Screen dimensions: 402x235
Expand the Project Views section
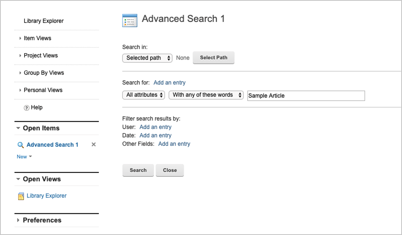click(20, 56)
